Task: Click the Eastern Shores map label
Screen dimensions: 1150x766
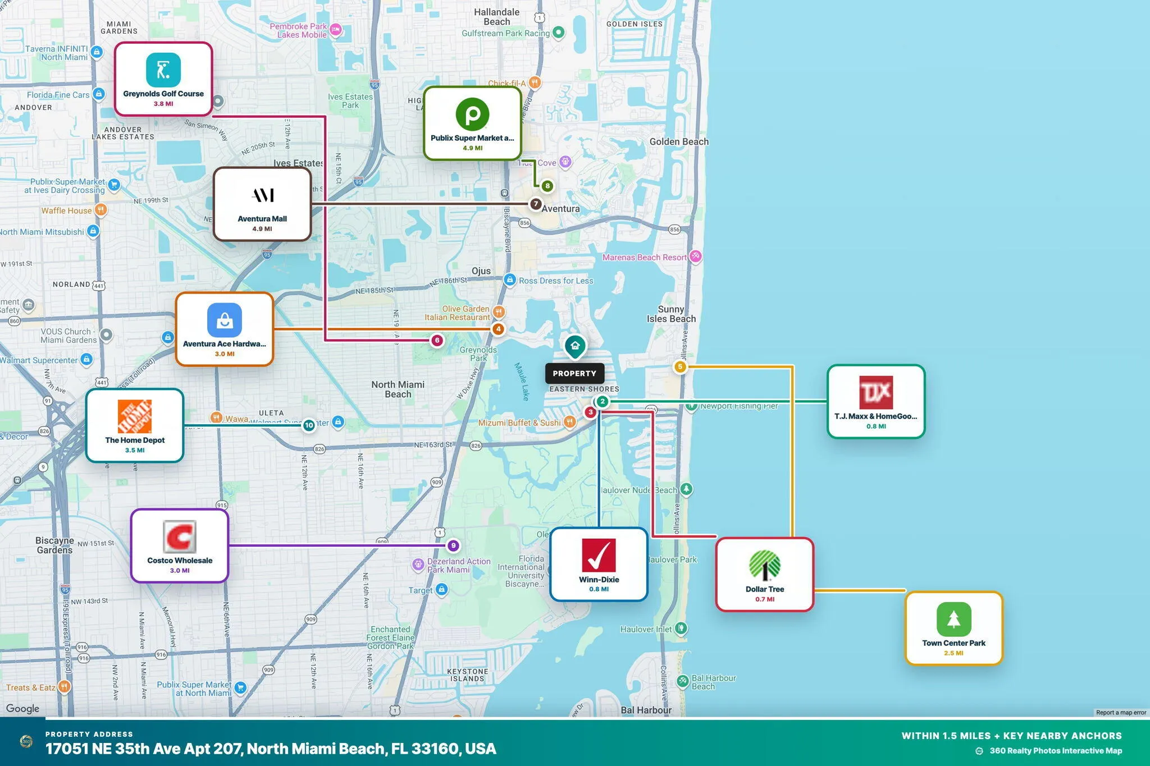Action: pyautogui.click(x=584, y=389)
